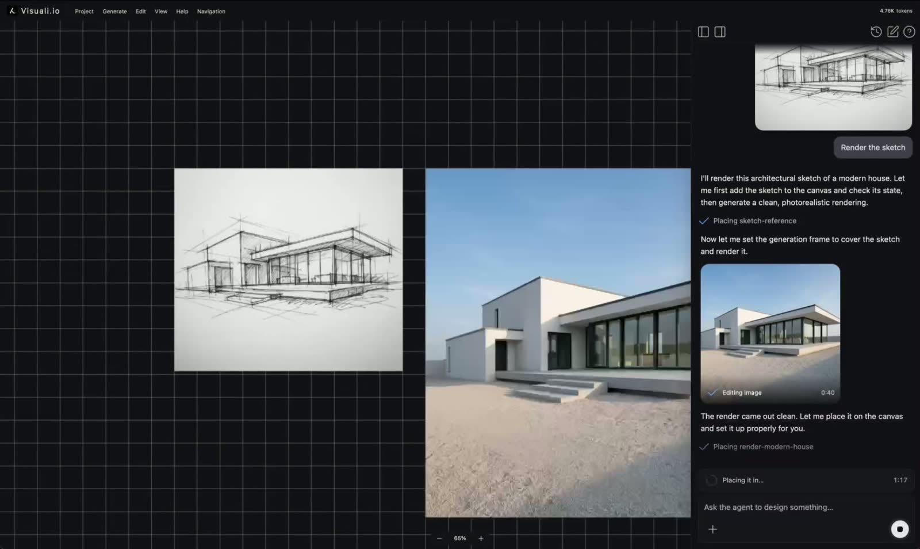Click the Visuali.io logo icon
Screen dimensions: 920x549
pos(12,11)
